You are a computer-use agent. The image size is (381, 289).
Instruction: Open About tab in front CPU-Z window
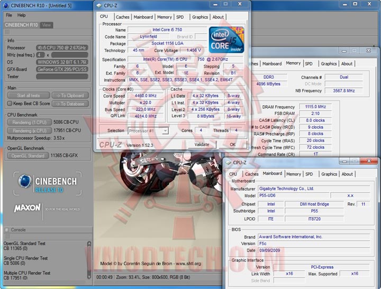pos(218,17)
